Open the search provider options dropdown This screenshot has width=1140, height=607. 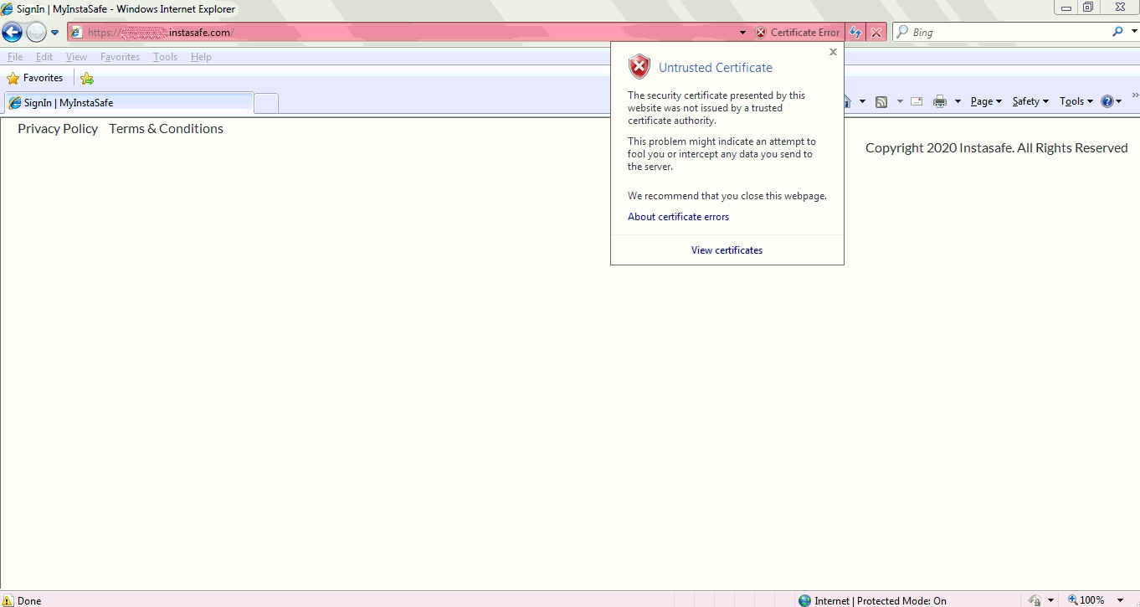tap(1132, 32)
